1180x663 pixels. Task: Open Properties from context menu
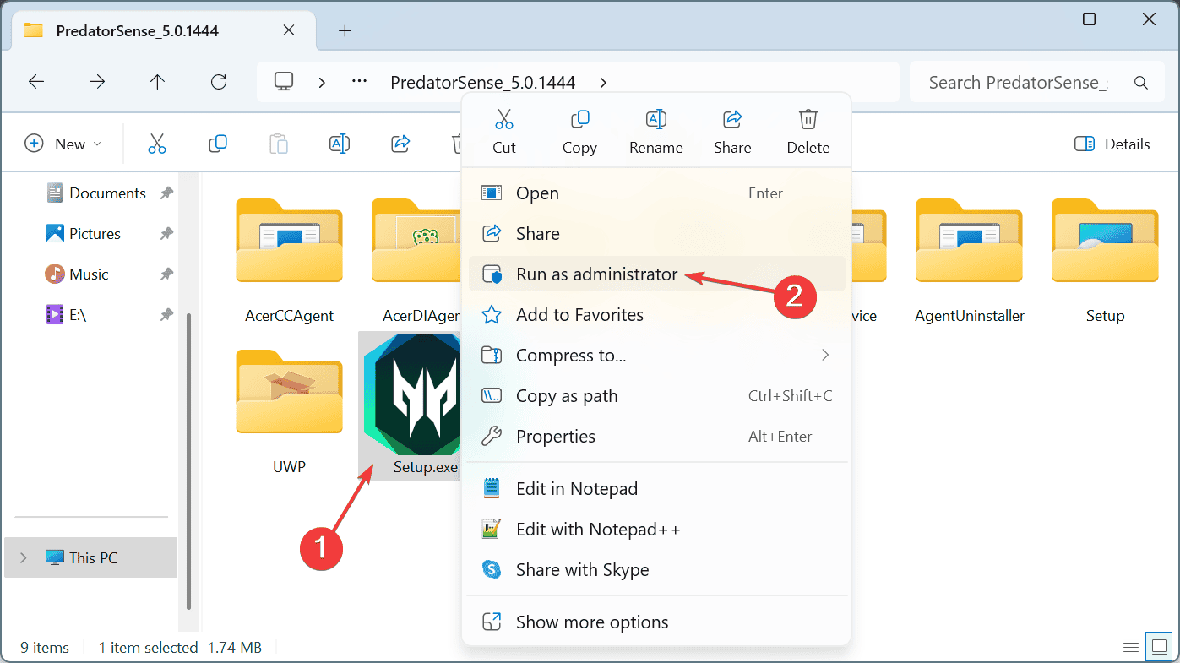[656, 437]
